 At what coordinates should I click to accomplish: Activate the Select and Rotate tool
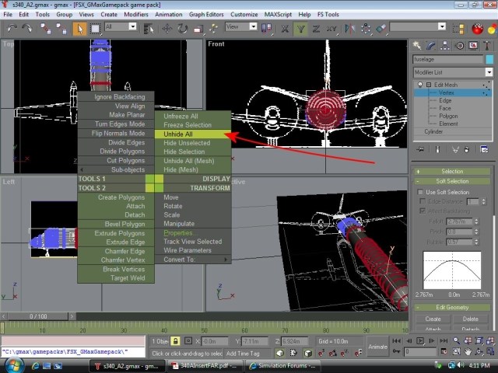(184, 28)
